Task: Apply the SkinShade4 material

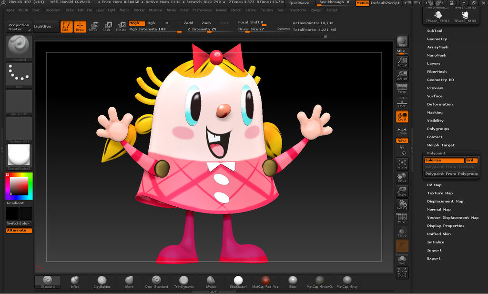Action: tap(238, 282)
